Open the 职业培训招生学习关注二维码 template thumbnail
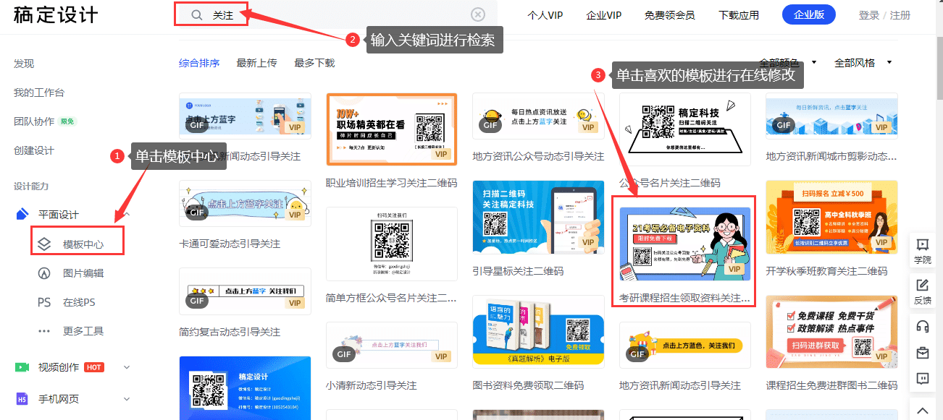The width and height of the screenshot is (943, 420). click(392, 129)
